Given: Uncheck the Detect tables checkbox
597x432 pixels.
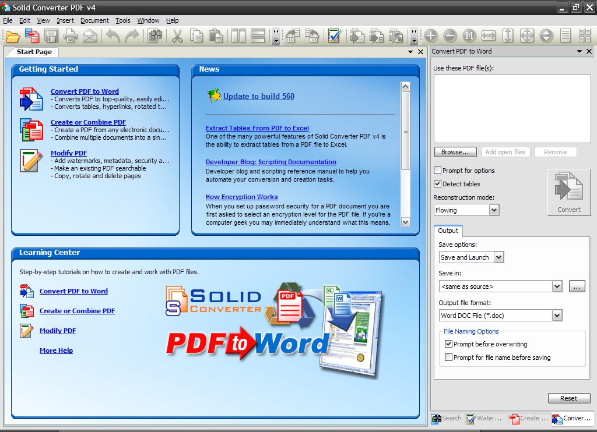Looking at the screenshot, I should (438, 183).
